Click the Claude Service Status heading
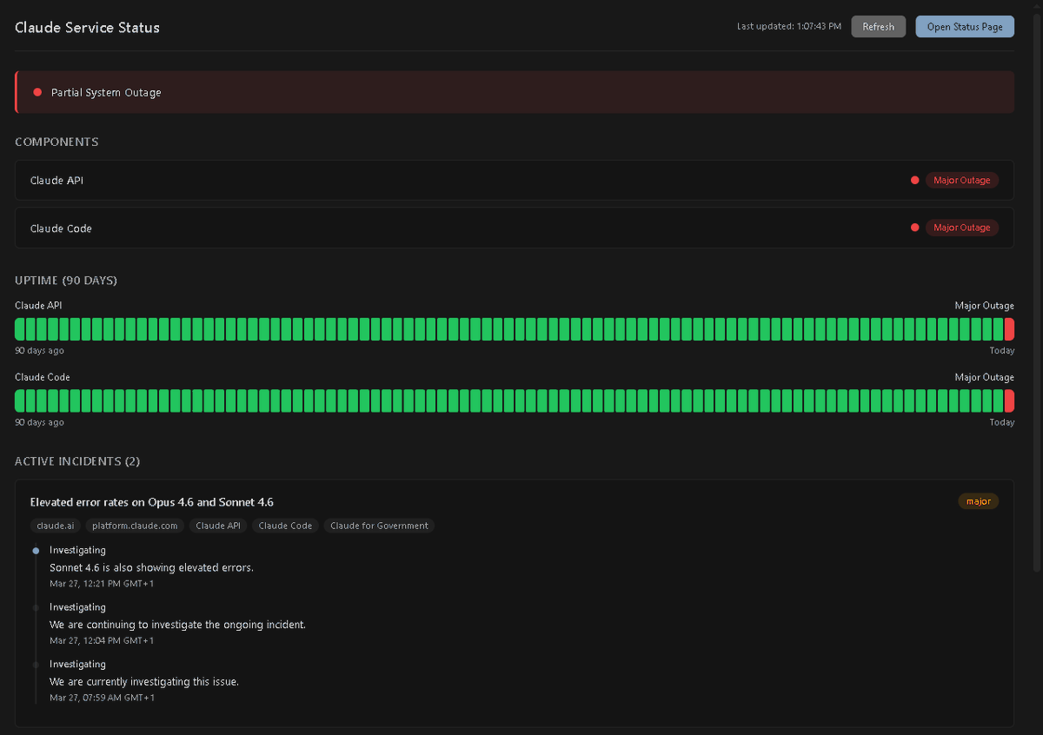1043x735 pixels. click(x=87, y=28)
